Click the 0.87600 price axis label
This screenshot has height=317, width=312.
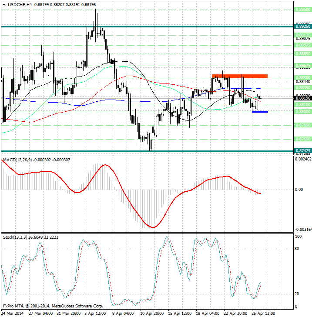[x=302, y=139]
